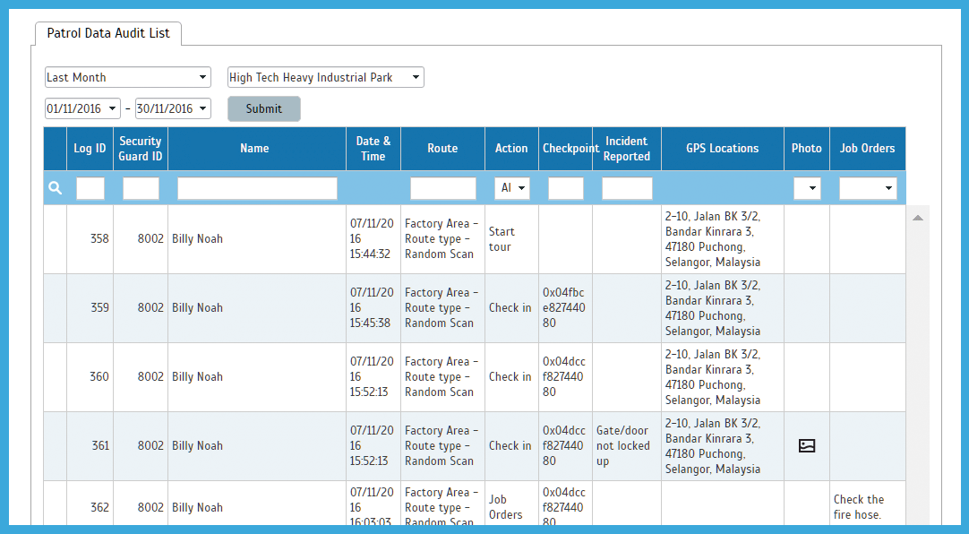This screenshot has height=534, width=969.
Task: Click the magnifier search icon in filter row
Action: [x=55, y=188]
